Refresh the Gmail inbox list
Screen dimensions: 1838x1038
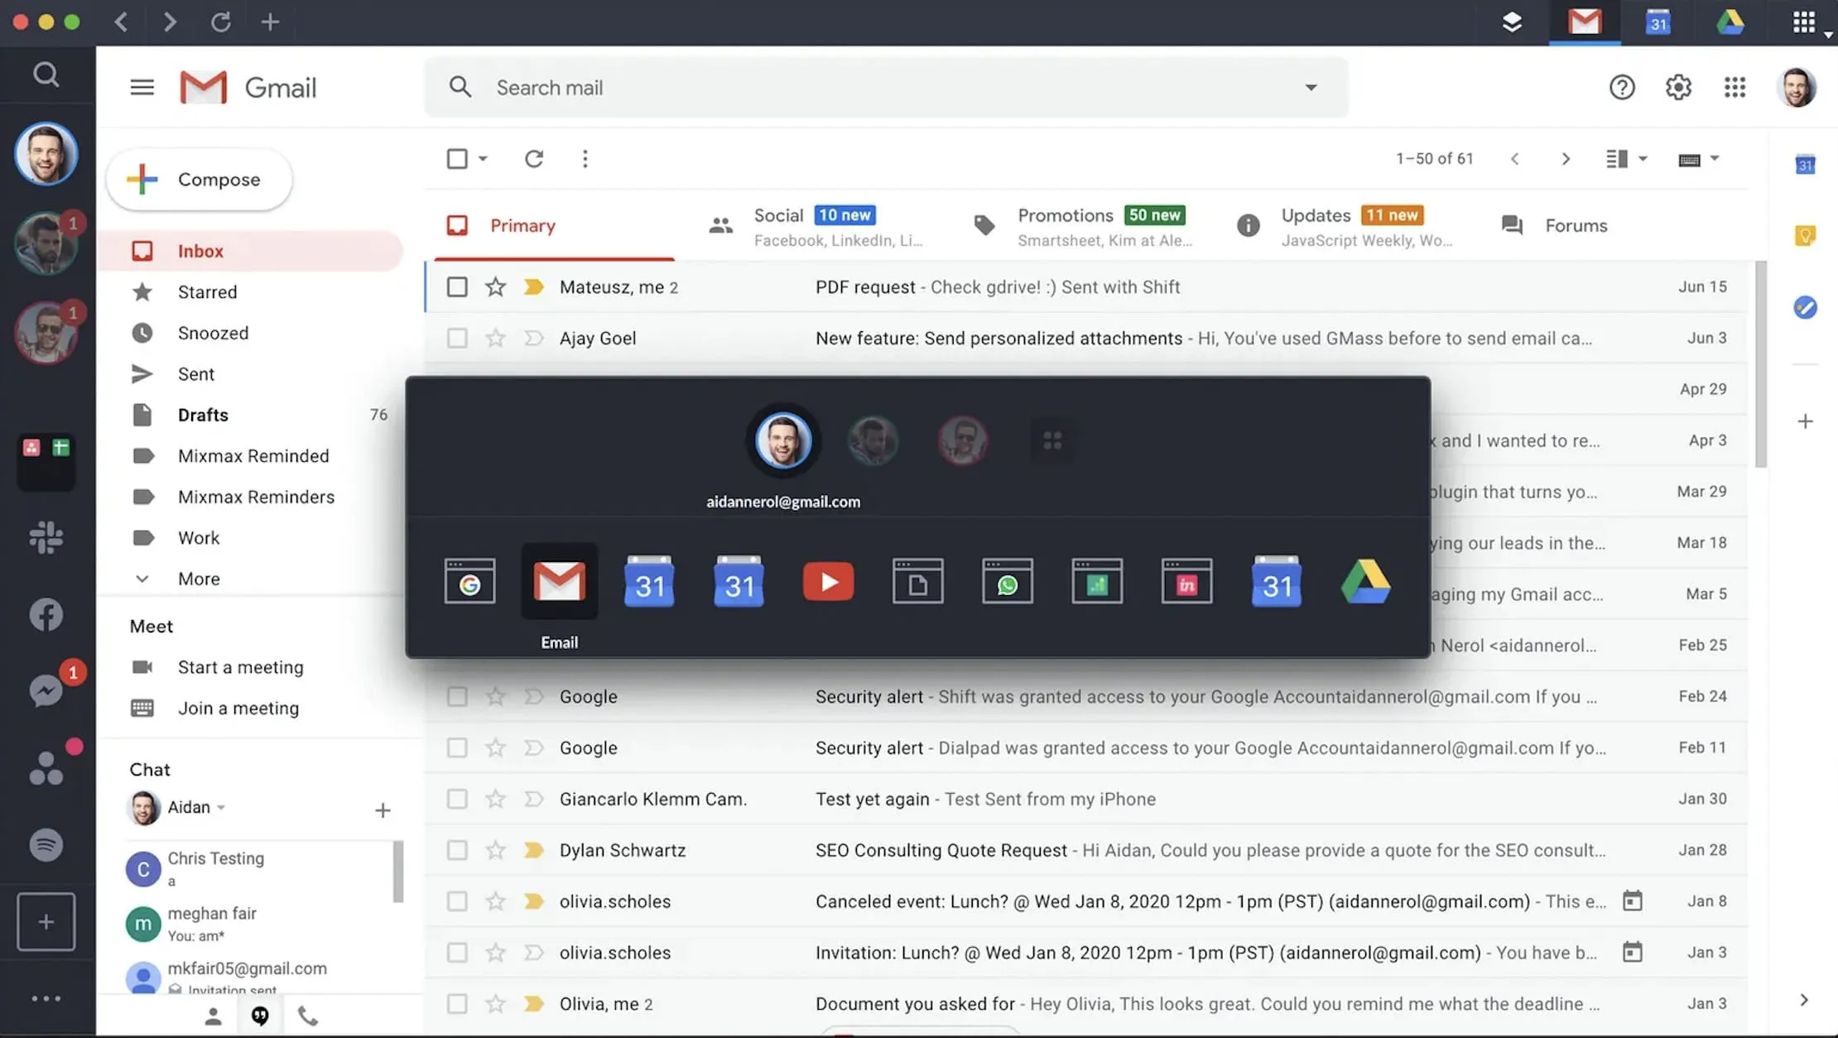[x=534, y=158]
